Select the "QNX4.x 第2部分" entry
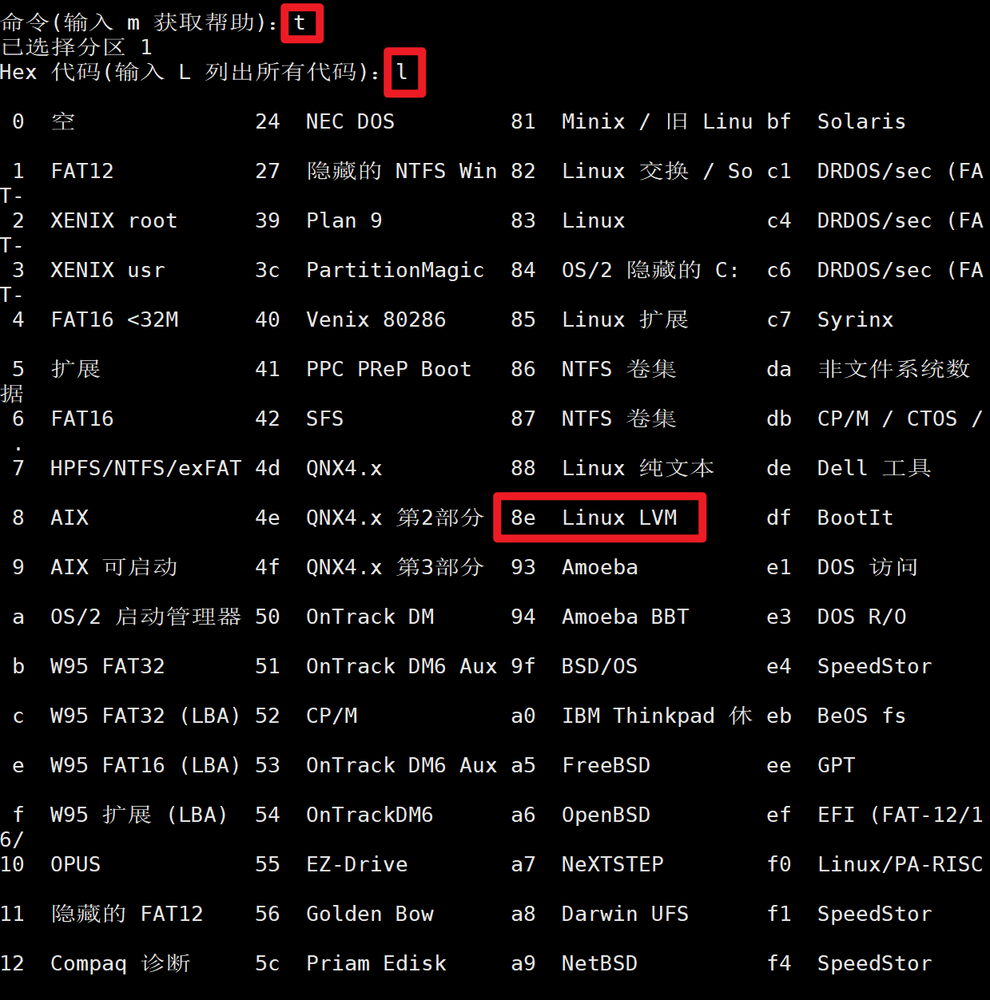Viewport: 990px width, 1000px height. [x=396, y=518]
